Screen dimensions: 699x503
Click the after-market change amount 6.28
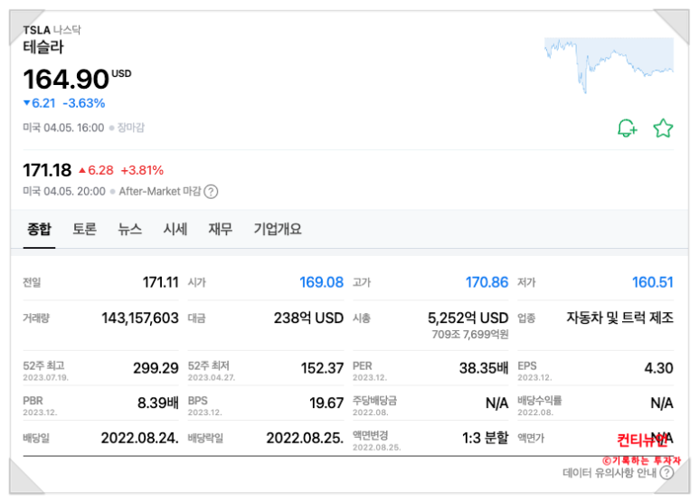coord(100,170)
